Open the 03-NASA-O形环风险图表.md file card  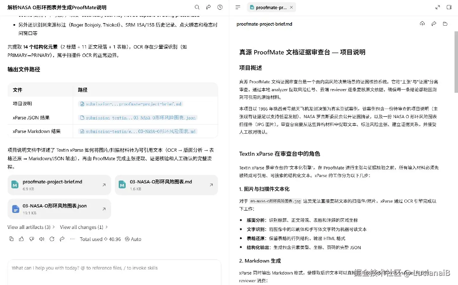(x=166, y=185)
